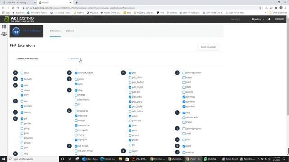Screen dimensions: 289x162
Task: Open a new browser tab
Action: [76, 3]
